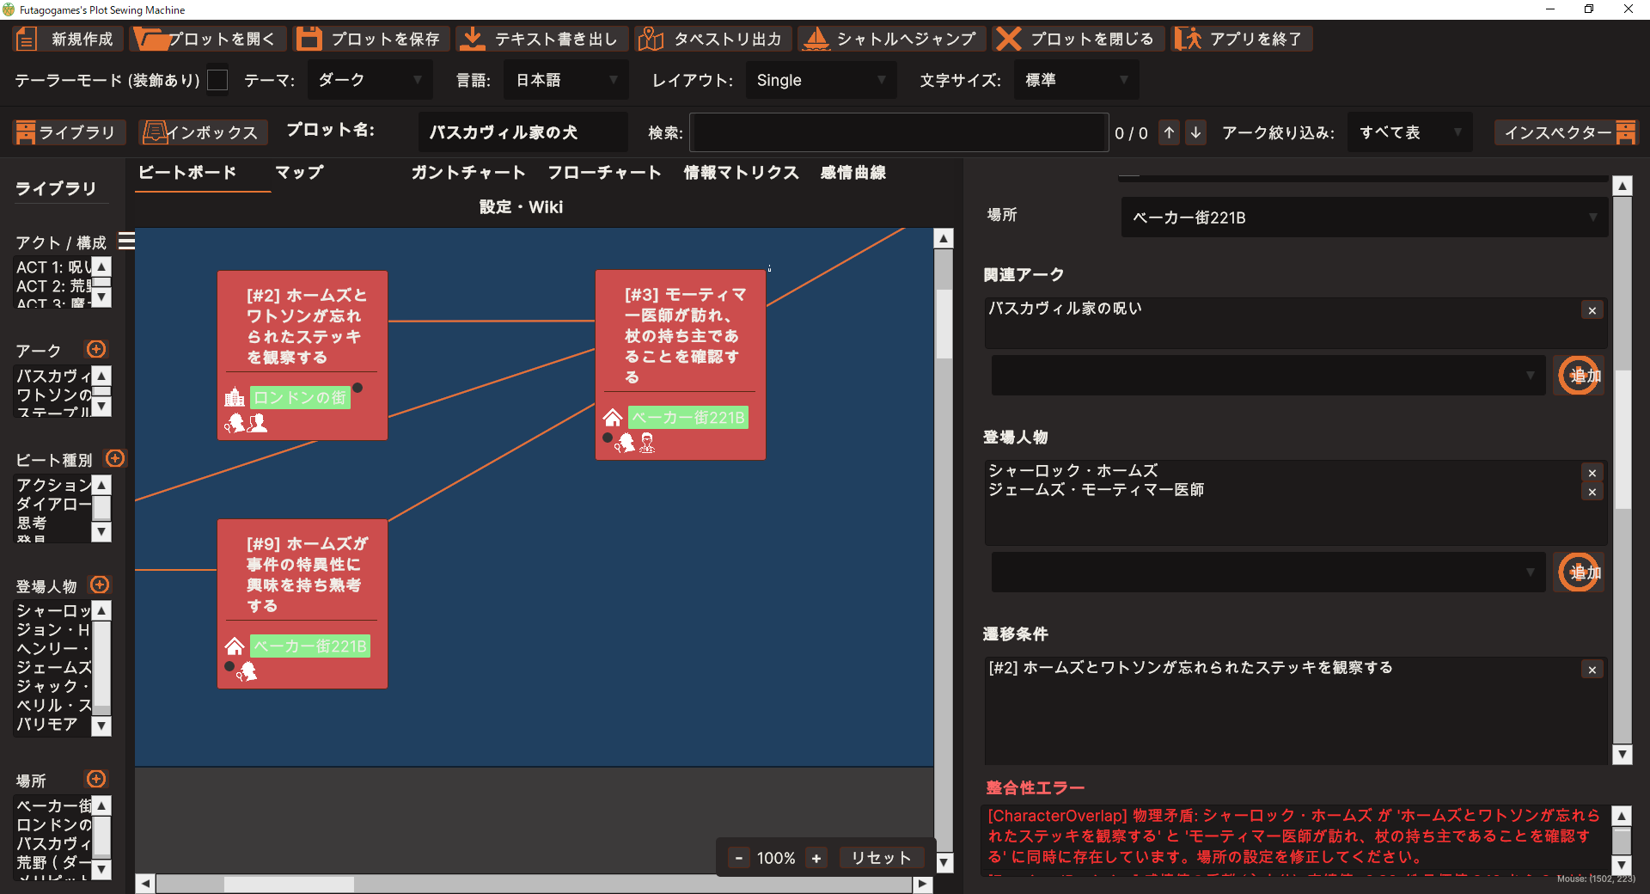
Task: Jump to shuttle with シャトルへジャンプ
Action: click(x=891, y=39)
